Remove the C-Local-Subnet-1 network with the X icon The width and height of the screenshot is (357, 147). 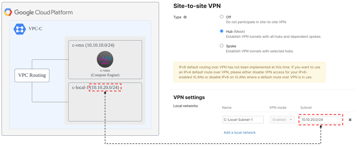tap(350, 120)
